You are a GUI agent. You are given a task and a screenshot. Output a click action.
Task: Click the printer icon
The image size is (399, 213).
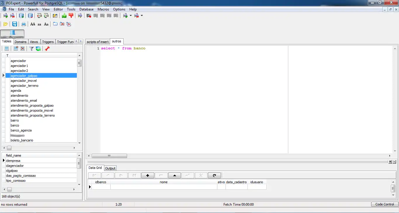click(x=24, y=24)
